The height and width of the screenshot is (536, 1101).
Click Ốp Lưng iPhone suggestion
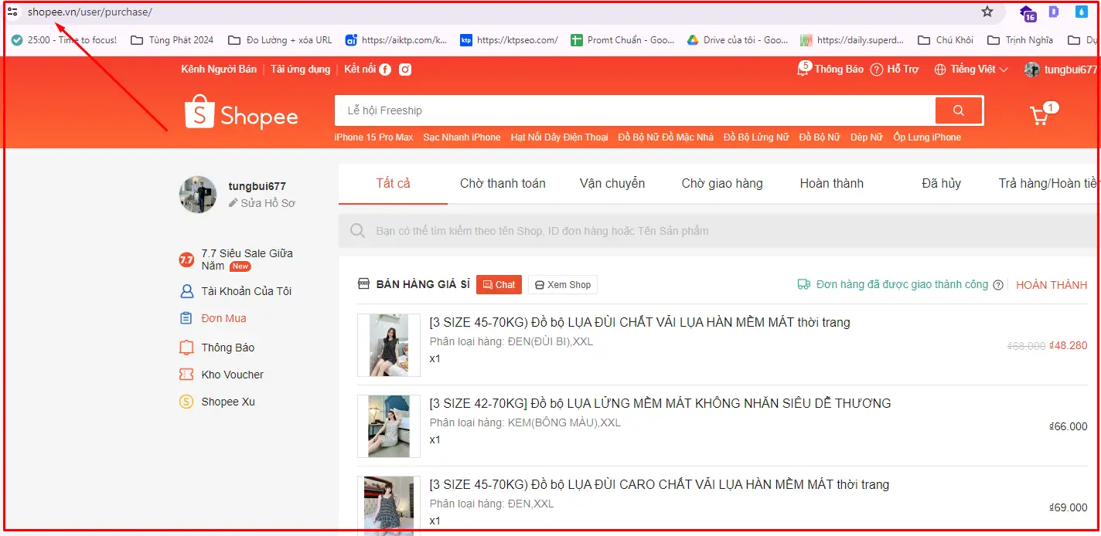(x=927, y=137)
